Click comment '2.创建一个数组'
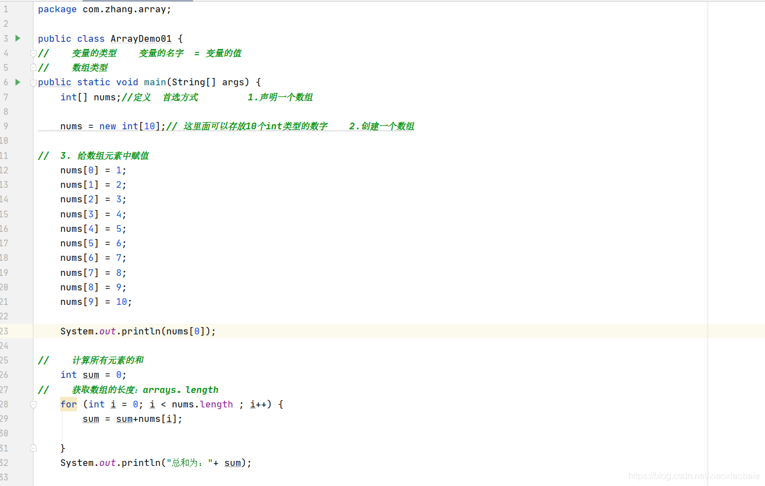 coord(382,127)
